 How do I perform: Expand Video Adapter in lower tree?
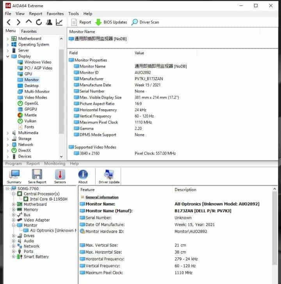[14, 220]
